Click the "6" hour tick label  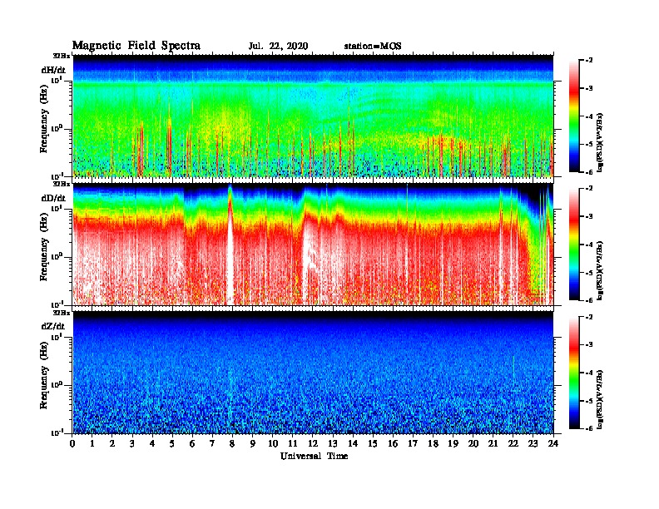click(x=192, y=444)
